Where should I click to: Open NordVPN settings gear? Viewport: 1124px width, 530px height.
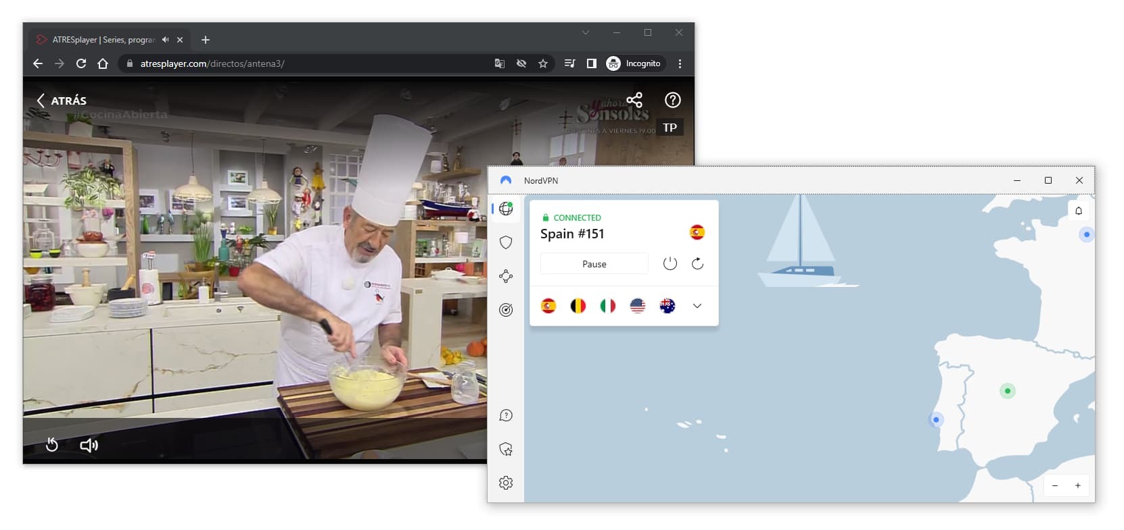506,483
